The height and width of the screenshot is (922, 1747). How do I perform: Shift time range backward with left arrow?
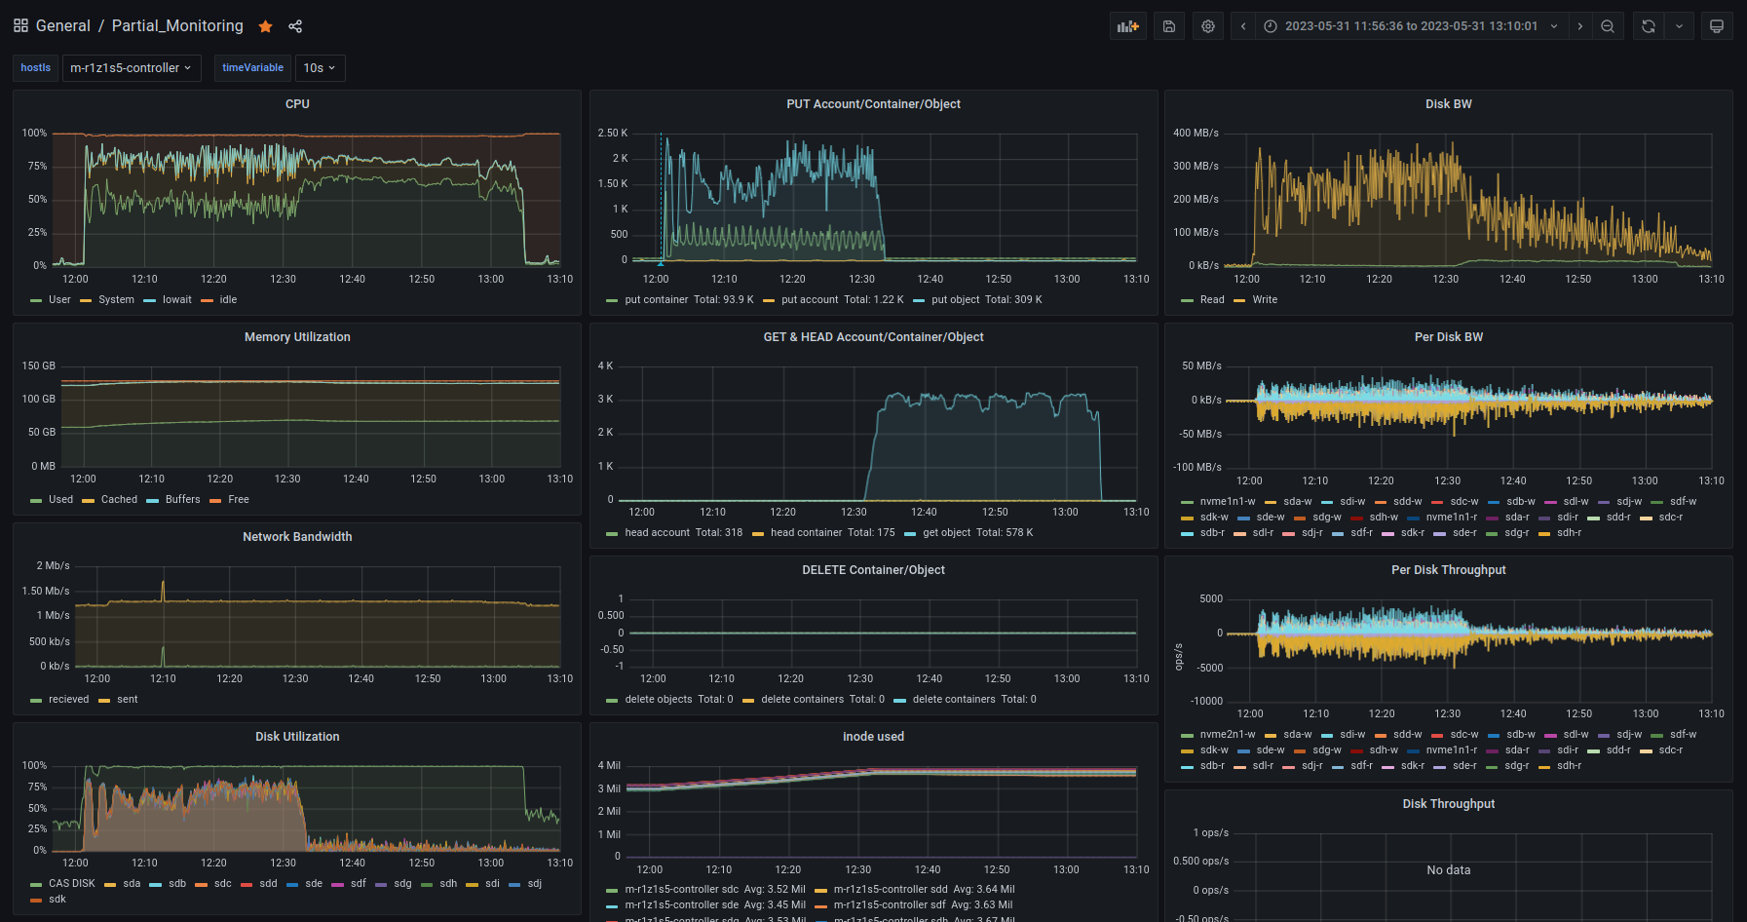(1243, 26)
